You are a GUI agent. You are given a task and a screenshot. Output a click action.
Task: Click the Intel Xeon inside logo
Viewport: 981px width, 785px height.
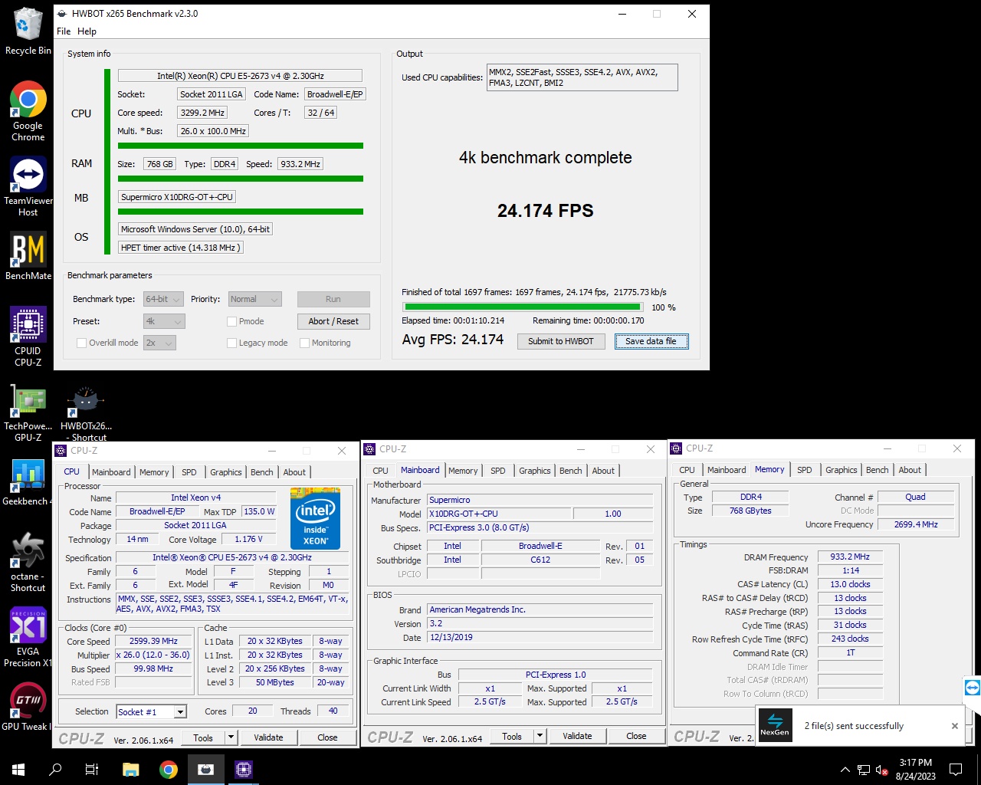point(315,517)
